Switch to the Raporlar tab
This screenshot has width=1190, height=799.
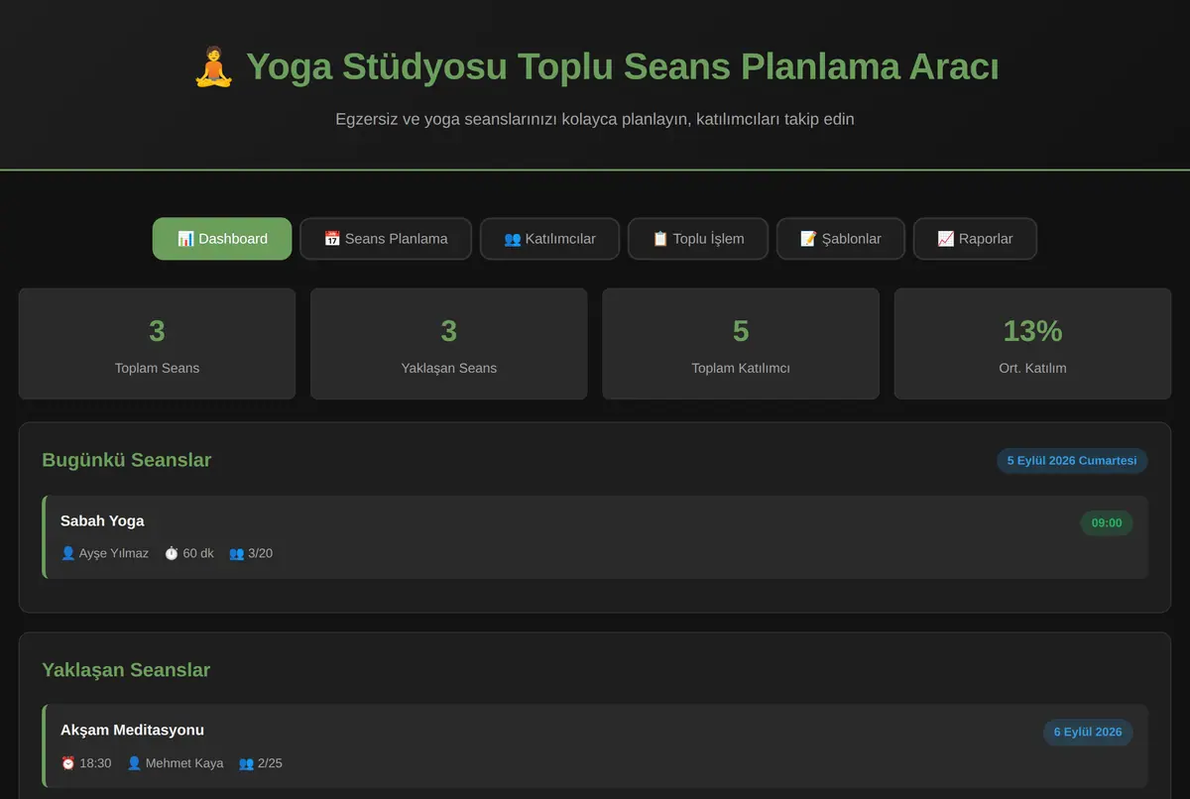pyautogui.click(x=976, y=239)
